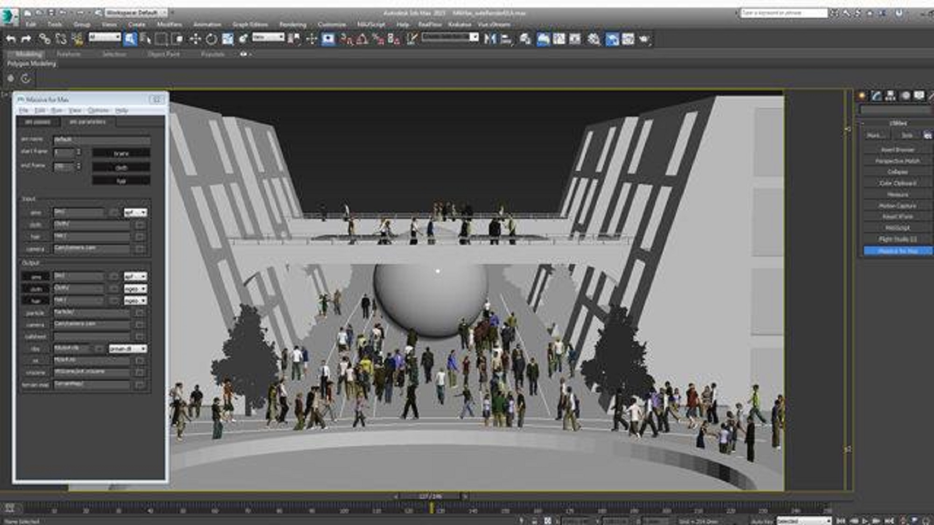The height and width of the screenshot is (525, 934).
Task: Select the Rotate transform tool
Action: pos(211,39)
